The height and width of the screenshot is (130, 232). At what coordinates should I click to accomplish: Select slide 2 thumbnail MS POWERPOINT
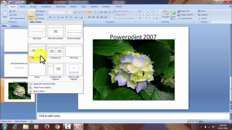16,65
